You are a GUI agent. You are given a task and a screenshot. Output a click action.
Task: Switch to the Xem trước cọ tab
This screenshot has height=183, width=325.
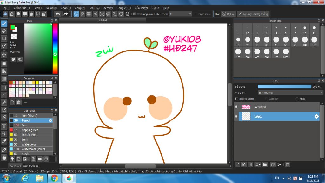click(31, 166)
